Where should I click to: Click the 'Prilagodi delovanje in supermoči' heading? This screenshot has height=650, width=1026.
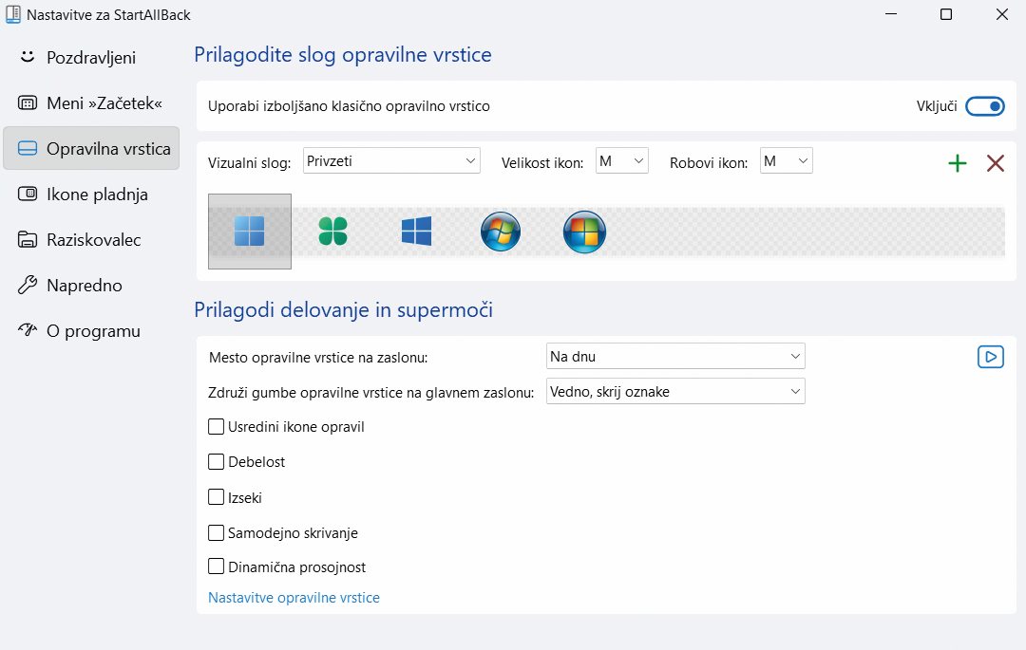(x=344, y=309)
